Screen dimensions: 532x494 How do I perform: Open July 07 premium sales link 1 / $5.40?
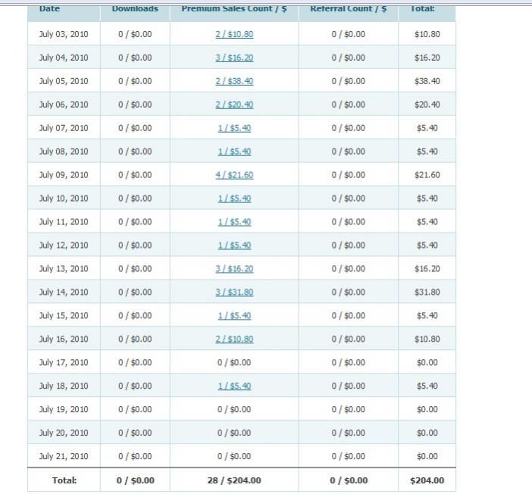click(x=234, y=128)
